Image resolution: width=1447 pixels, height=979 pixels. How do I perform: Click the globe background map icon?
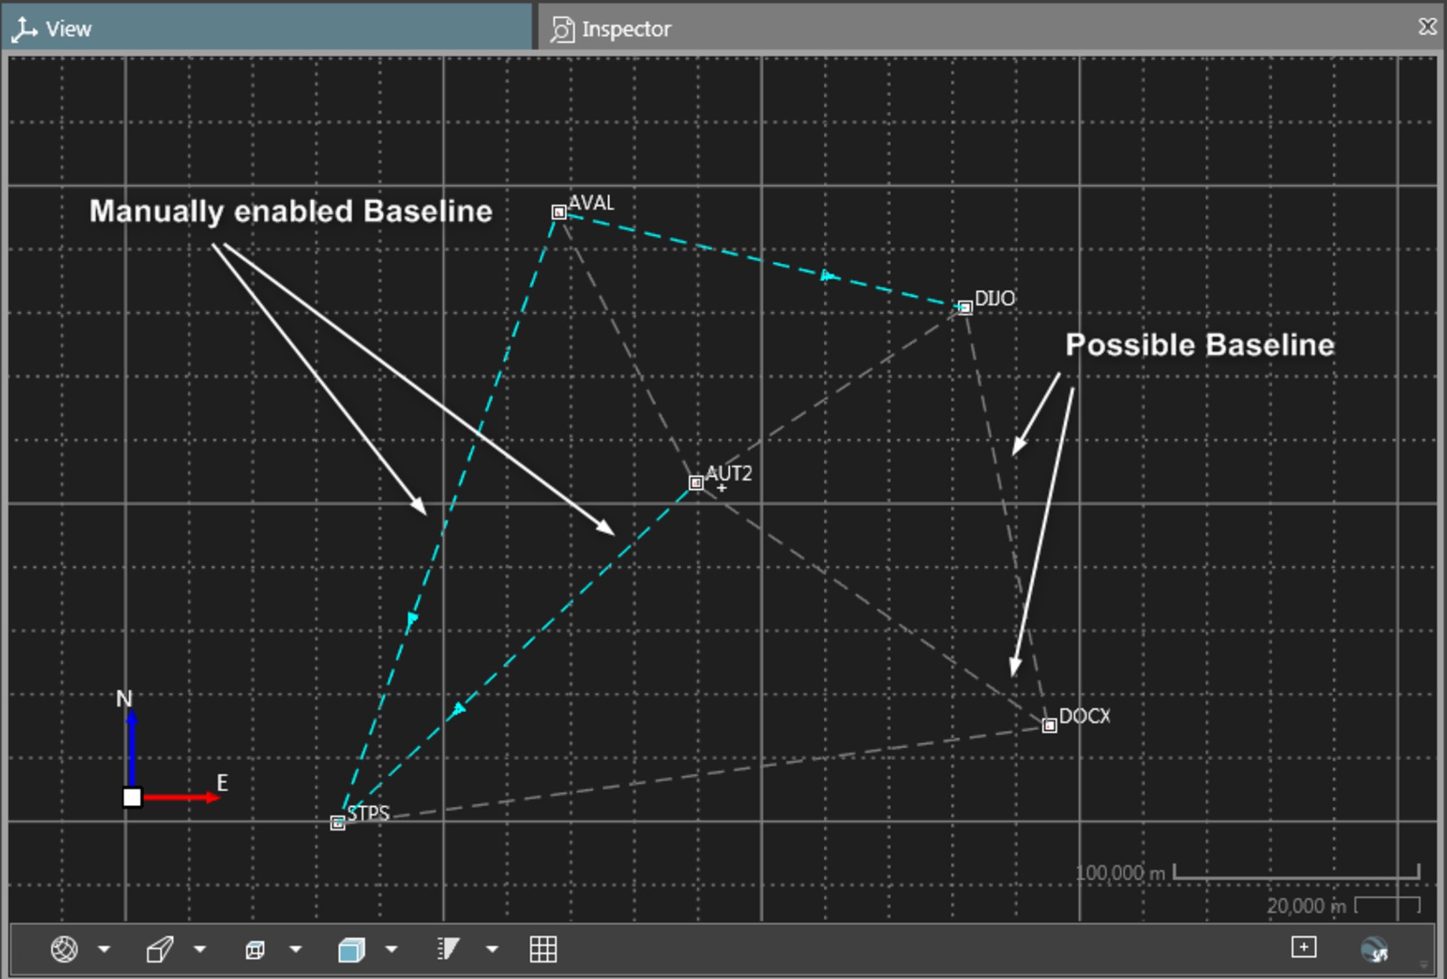(1374, 949)
